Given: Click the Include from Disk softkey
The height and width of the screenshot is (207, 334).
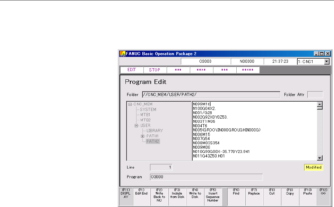Looking at the screenshot, I should [177, 197].
